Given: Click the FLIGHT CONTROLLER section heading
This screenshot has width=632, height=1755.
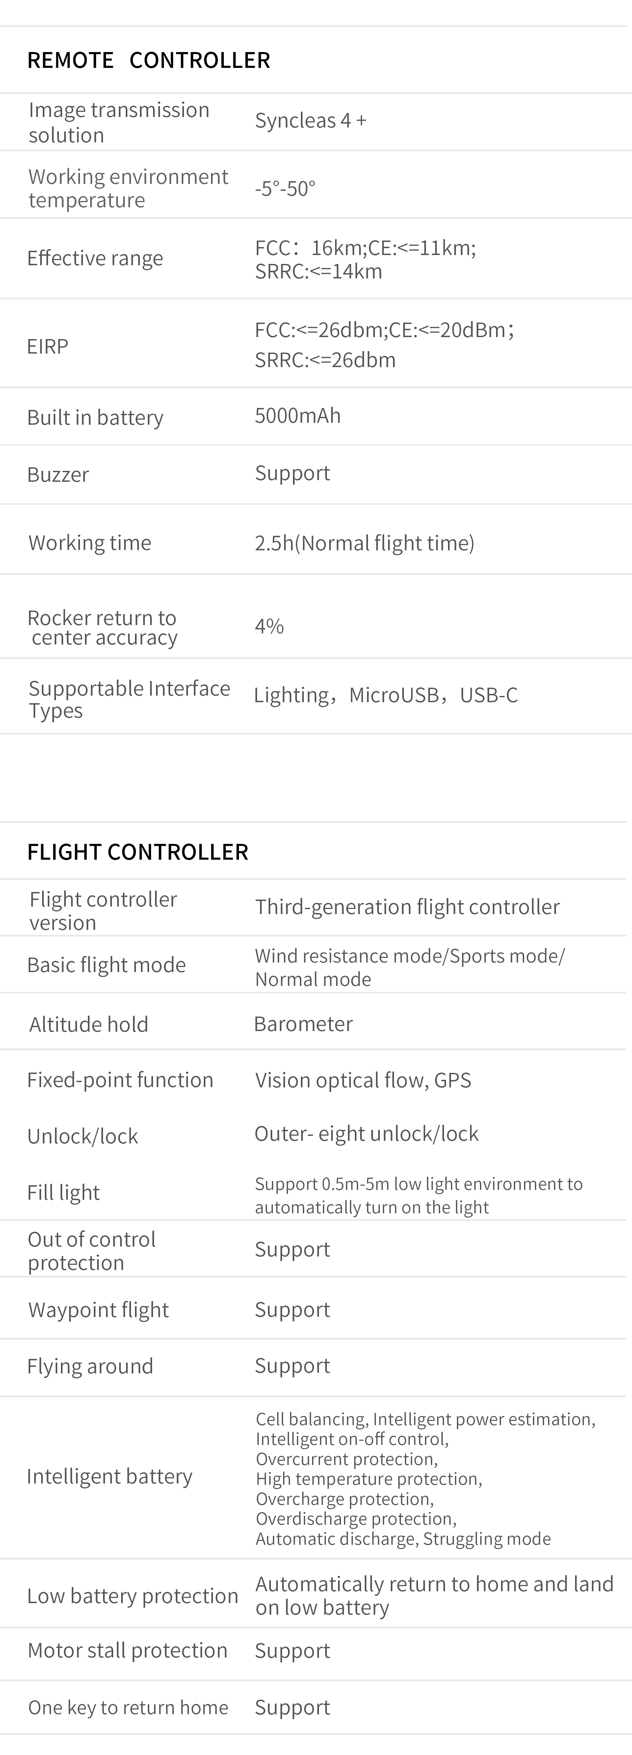Looking at the screenshot, I should pyautogui.click(x=137, y=851).
